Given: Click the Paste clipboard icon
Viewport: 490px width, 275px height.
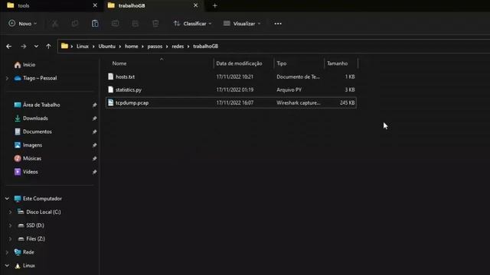Looking at the screenshot, I should pos(95,24).
